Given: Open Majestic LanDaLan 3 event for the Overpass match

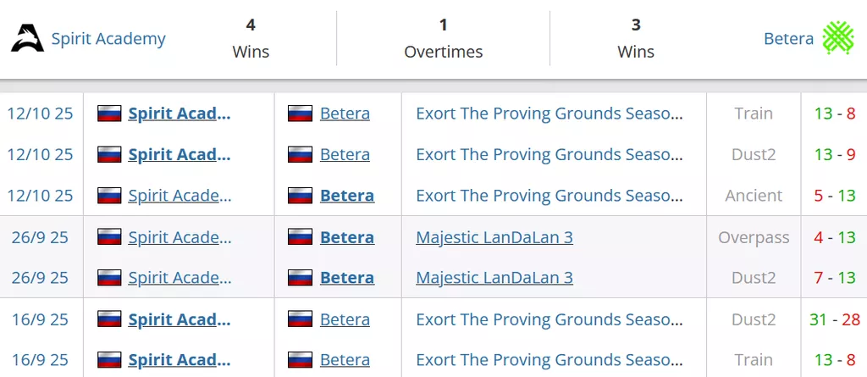Looking at the screenshot, I should tap(494, 237).
